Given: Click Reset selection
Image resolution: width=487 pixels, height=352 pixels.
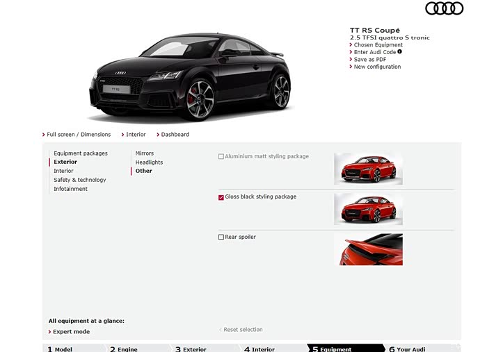Looking at the screenshot, I should [x=243, y=330].
